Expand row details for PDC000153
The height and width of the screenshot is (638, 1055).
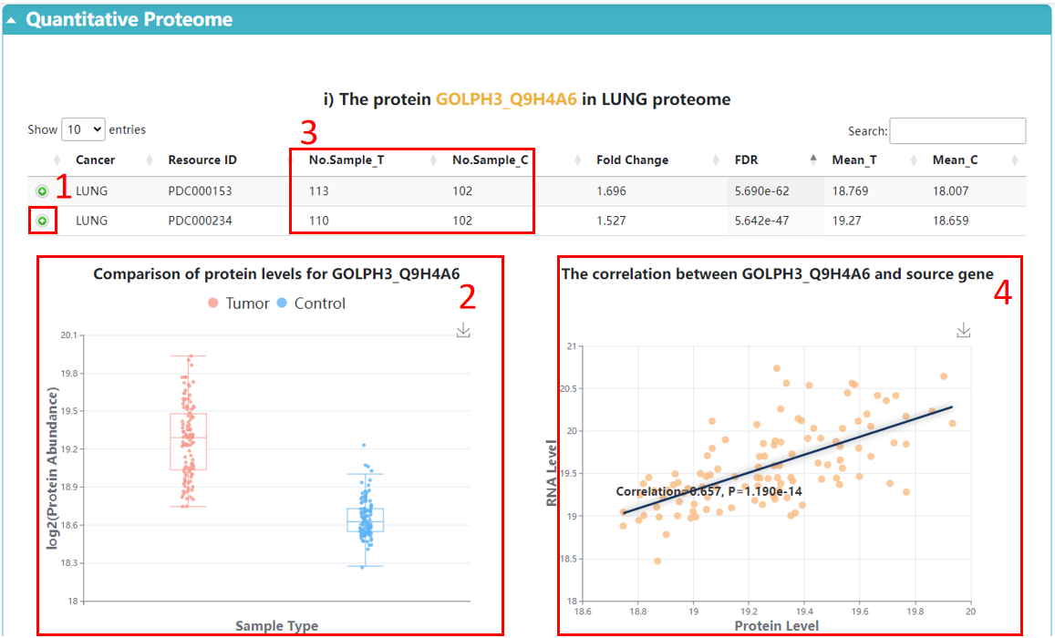click(x=42, y=191)
